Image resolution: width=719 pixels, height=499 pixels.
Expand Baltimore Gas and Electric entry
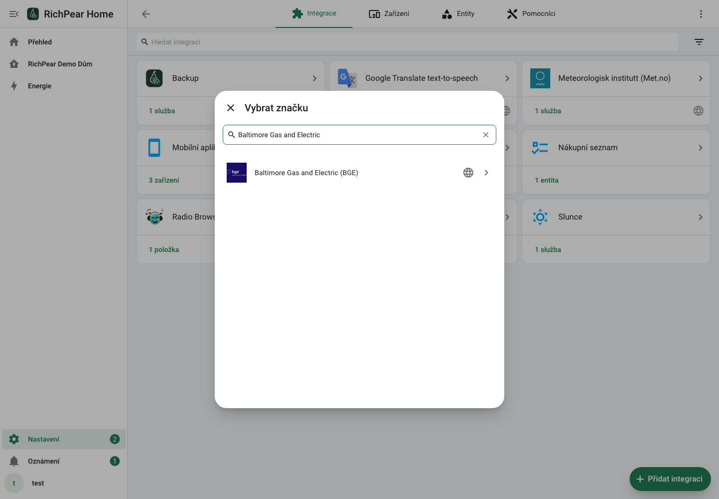pyautogui.click(x=486, y=173)
